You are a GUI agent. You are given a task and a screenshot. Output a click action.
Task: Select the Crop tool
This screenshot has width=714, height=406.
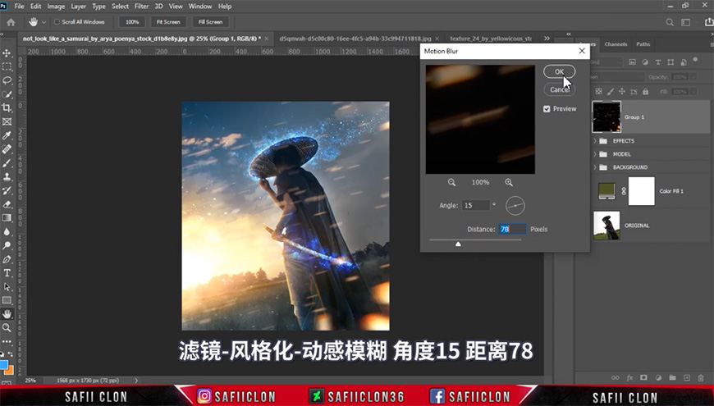coord(7,108)
